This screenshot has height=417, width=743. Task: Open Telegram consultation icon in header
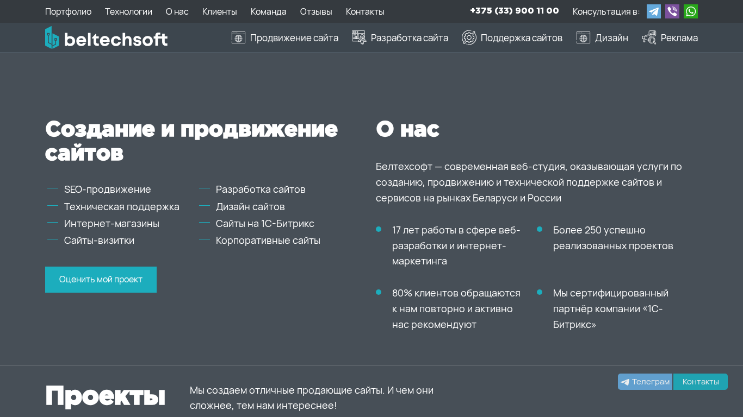[653, 11]
